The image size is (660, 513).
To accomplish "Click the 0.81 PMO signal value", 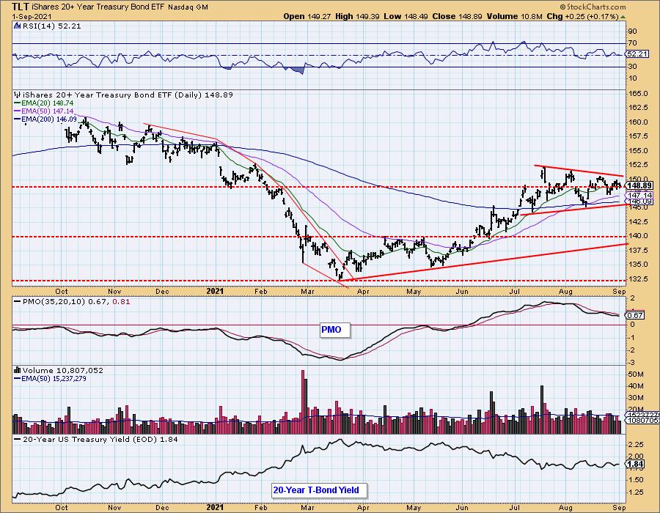I will click(x=122, y=302).
